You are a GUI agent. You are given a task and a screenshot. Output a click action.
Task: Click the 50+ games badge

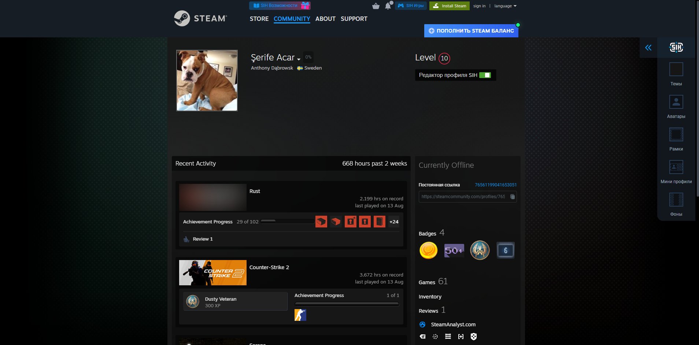454,251
